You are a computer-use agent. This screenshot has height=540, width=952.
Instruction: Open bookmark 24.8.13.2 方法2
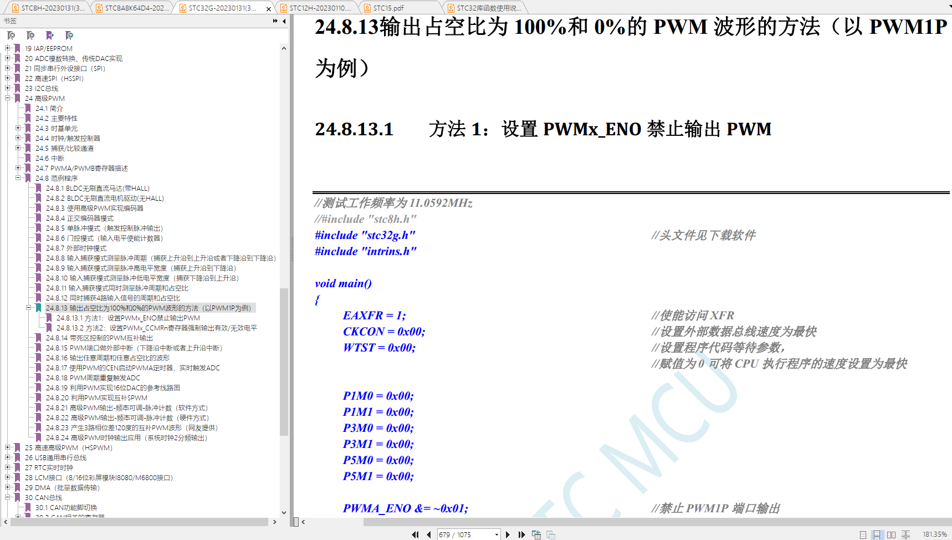(x=157, y=328)
